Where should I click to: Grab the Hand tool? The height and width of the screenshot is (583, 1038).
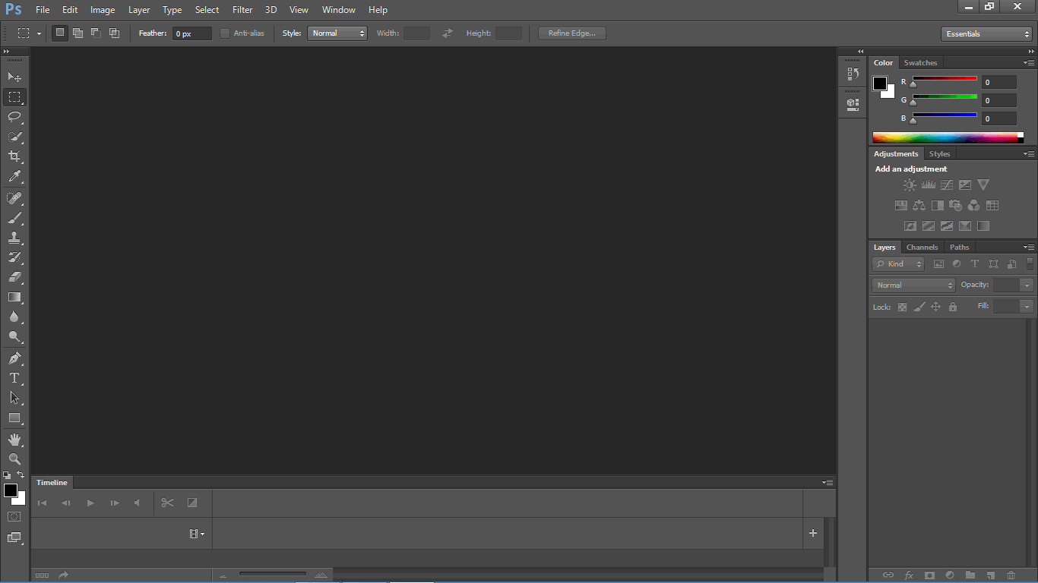click(14, 439)
